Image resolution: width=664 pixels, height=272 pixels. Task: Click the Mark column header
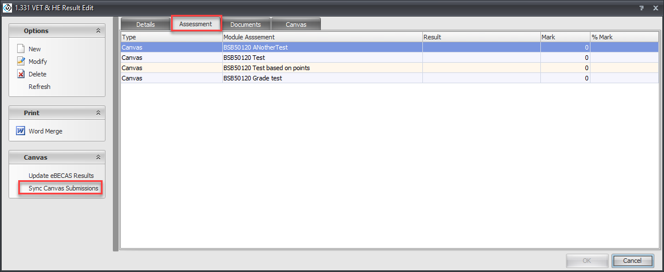564,37
